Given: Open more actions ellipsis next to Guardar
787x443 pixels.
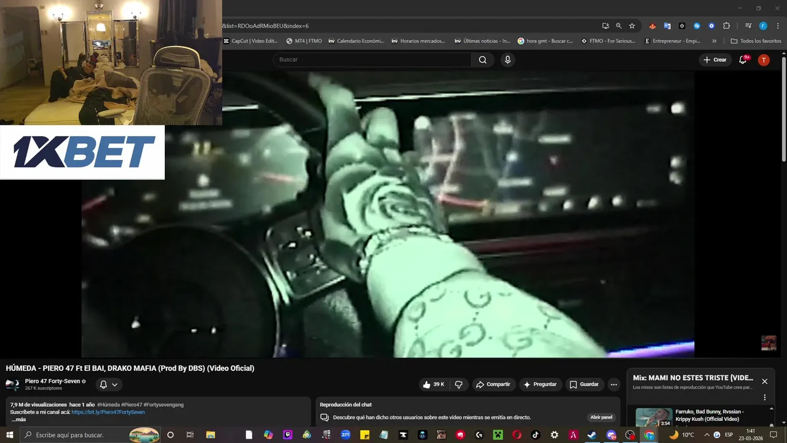Looking at the screenshot, I should (x=614, y=385).
